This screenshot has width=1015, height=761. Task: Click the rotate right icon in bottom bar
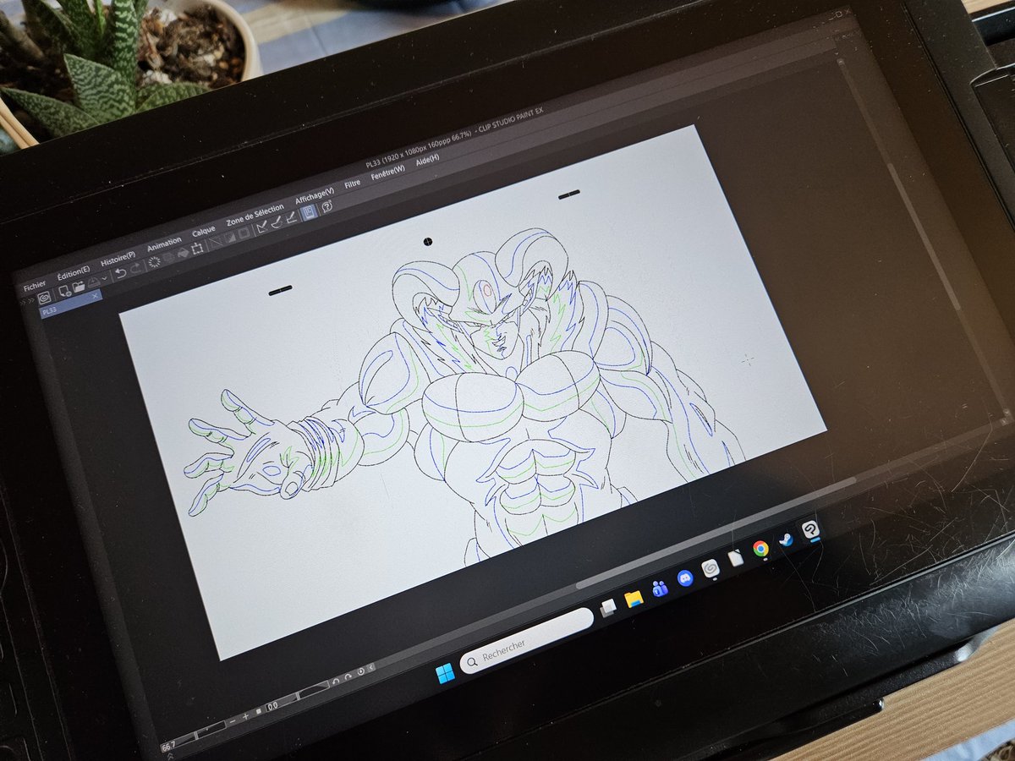[348, 676]
